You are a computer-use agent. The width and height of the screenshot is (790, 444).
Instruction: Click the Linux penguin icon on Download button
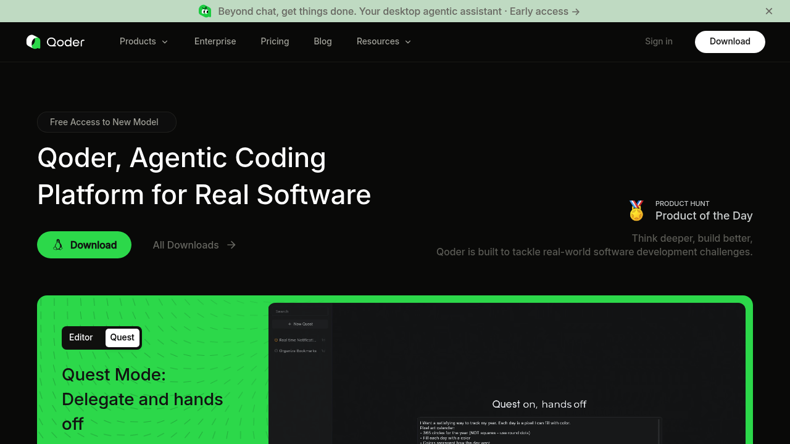[x=57, y=245]
